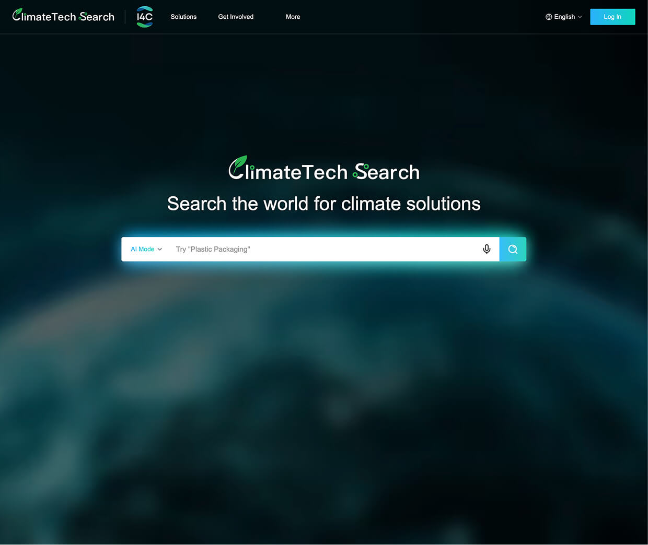
Task: Click the search field with Plastic Packaging hint
Action: 324,249
